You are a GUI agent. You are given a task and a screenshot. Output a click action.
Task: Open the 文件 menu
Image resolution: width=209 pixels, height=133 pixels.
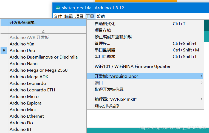[58, 16]
